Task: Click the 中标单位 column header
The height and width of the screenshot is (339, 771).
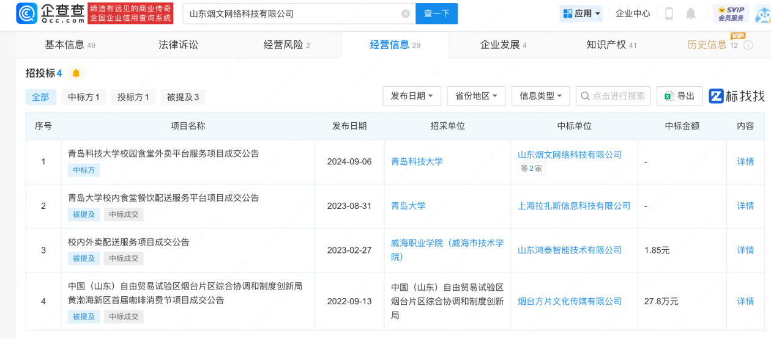Action: click(575, 126)
